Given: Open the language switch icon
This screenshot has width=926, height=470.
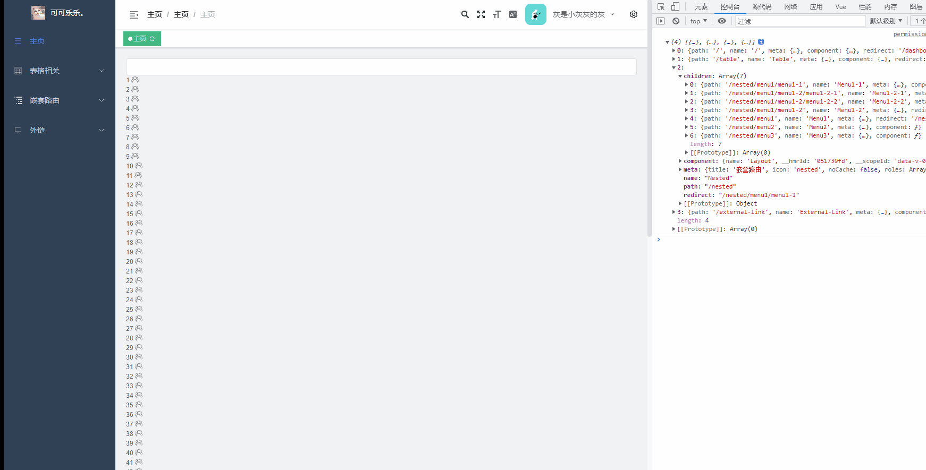Looking at the screenshot, I should pos(513,14).
